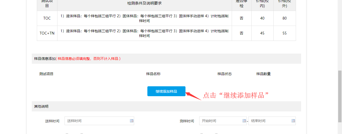Focus the 结束时间 input field

point(269,121)
